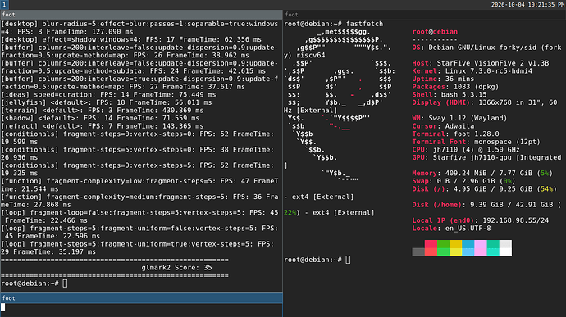566x317 pixels.
Task: Click the Disk (/) line '4.95 GiB / 9.25 GiB'
Action: tap(485, 189)
